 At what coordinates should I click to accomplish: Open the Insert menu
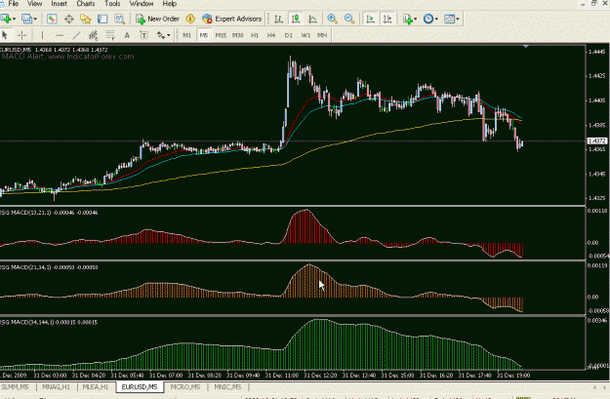tap(60, 4)
